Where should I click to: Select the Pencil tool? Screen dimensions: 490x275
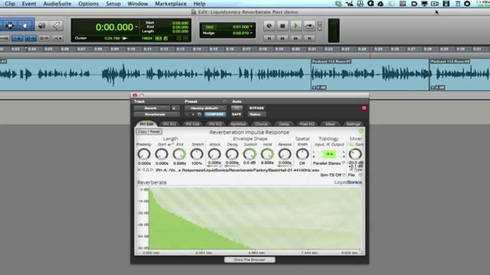[x=56, y=26]
